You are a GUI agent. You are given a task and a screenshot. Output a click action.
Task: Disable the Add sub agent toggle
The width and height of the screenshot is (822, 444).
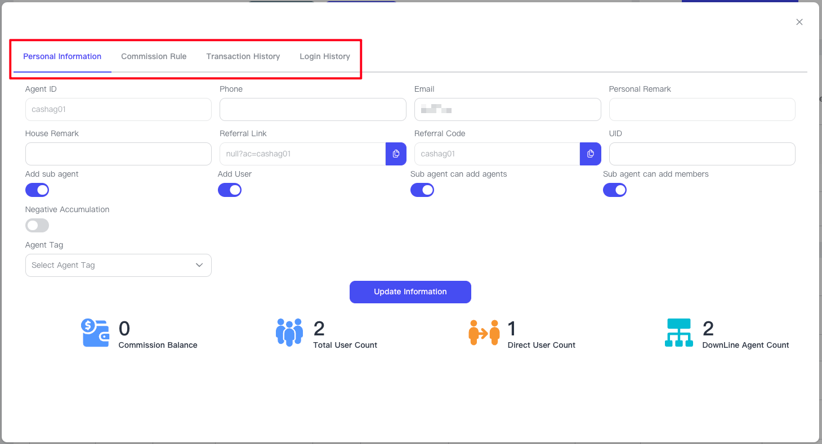(37, 190)
